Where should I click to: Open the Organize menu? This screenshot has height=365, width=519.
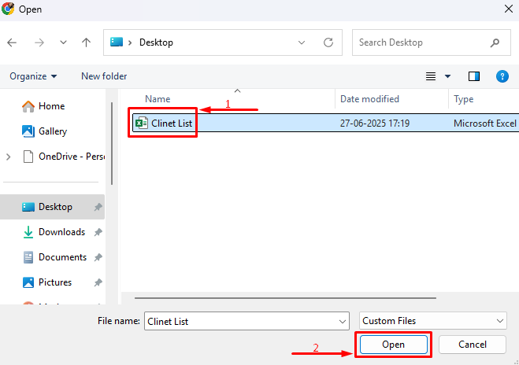(33, 76)
